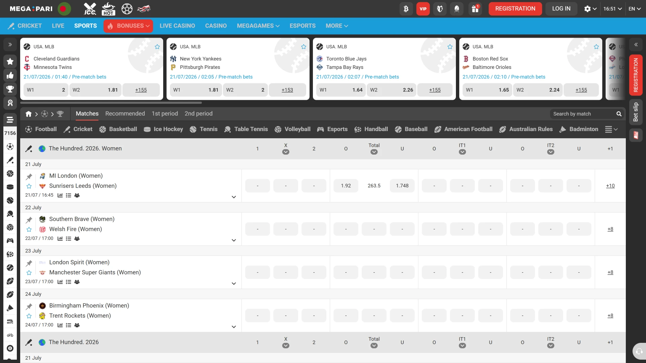Click the home icon in breadcrumb
The image size is (646, 363).
pyautogui.click(x=29, y=114)
